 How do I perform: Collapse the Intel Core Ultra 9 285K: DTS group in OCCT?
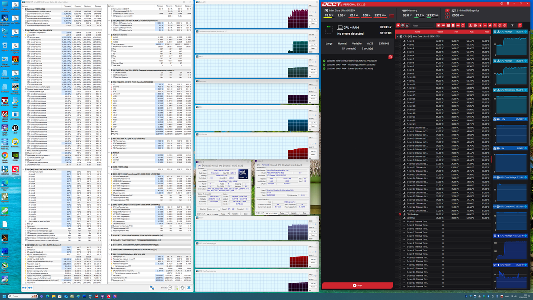coord(397,36)
